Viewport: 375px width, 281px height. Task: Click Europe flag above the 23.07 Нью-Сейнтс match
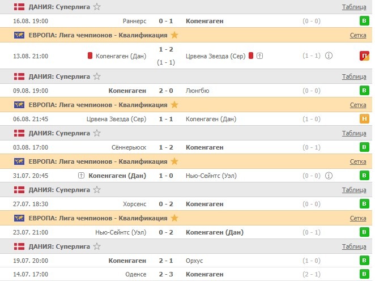[x=19, y=218]
